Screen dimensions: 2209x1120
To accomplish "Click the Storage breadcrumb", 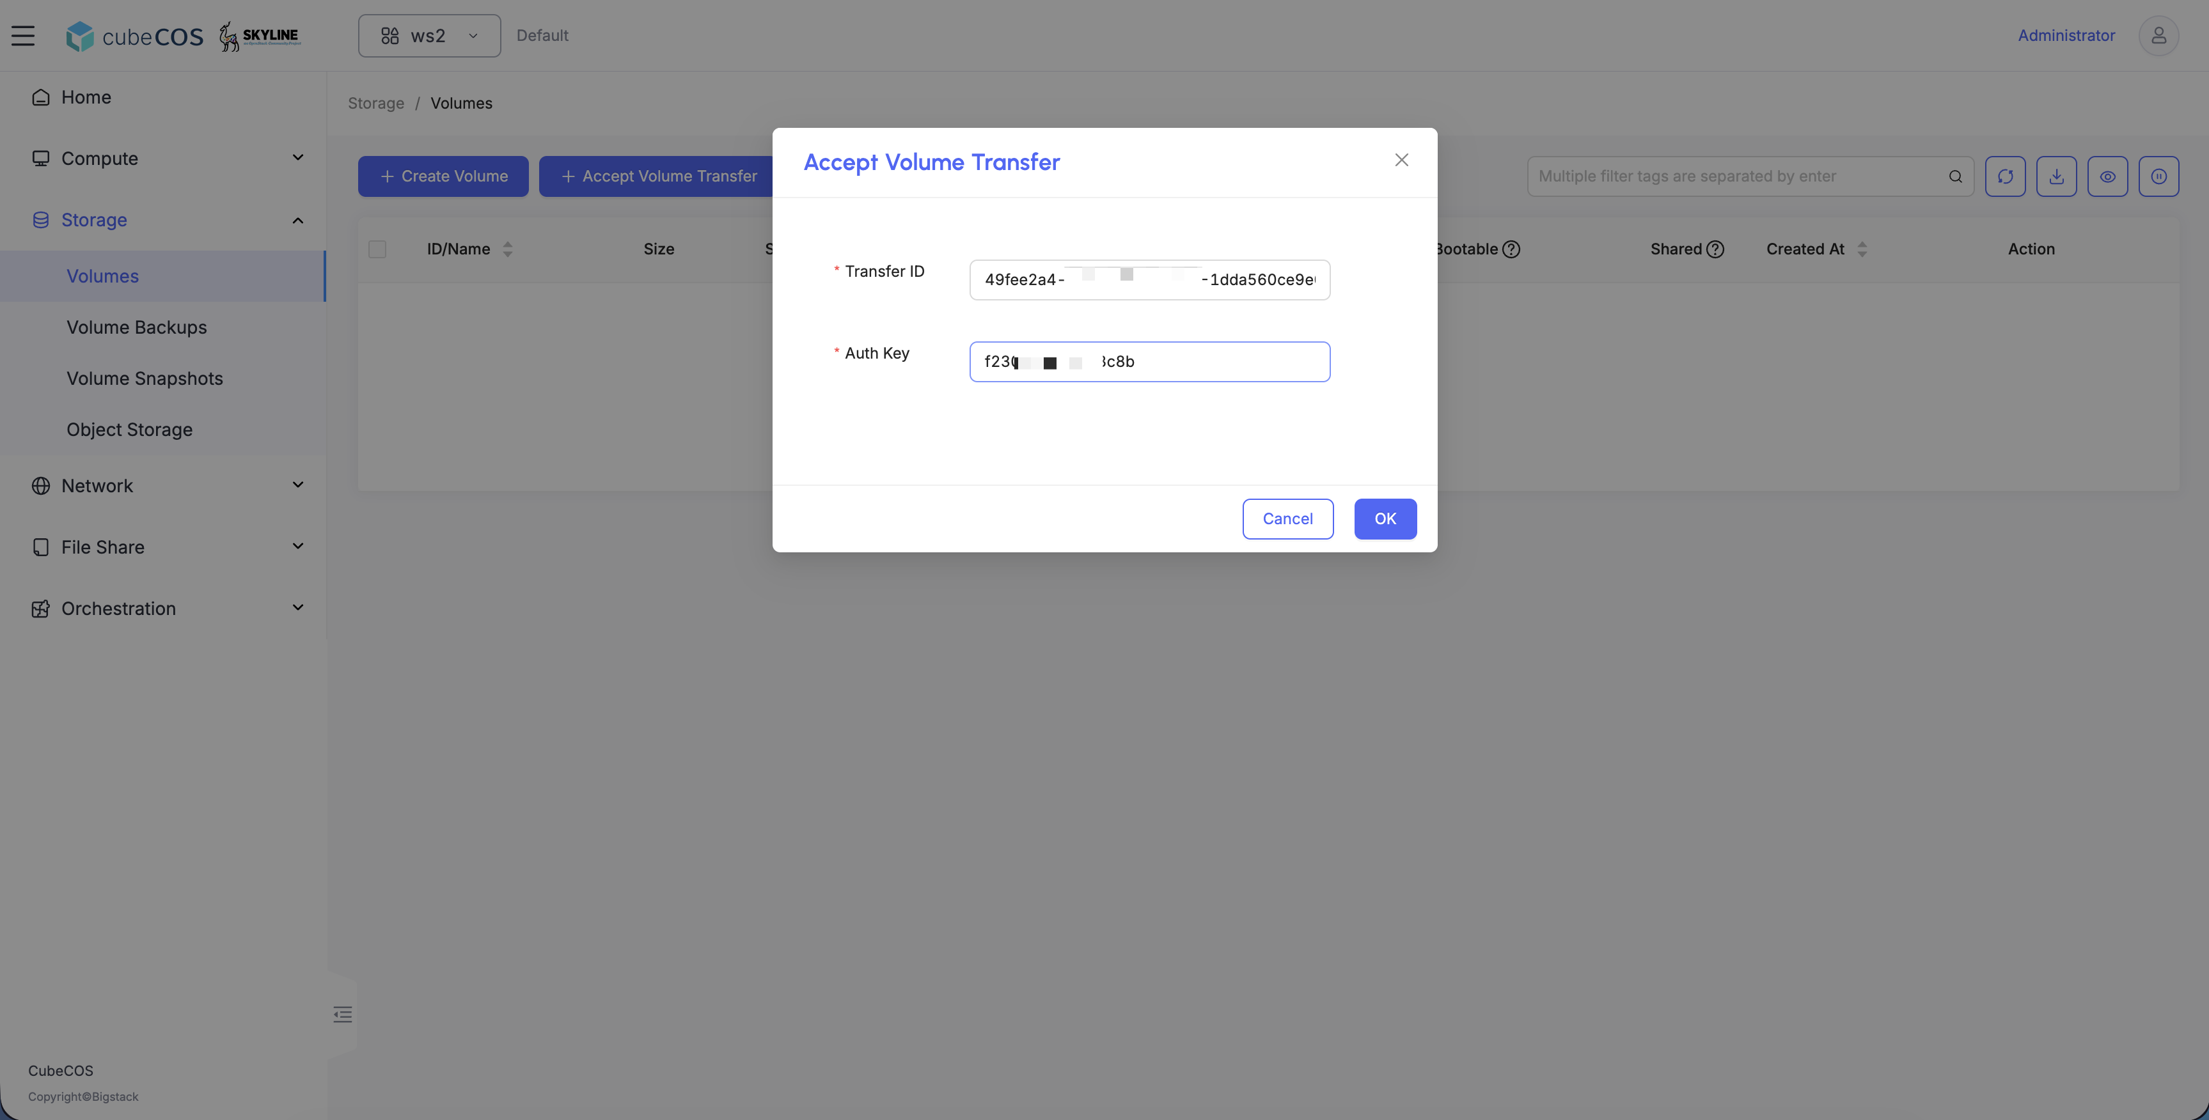I will pyautogui.click(x=375, y=103).
